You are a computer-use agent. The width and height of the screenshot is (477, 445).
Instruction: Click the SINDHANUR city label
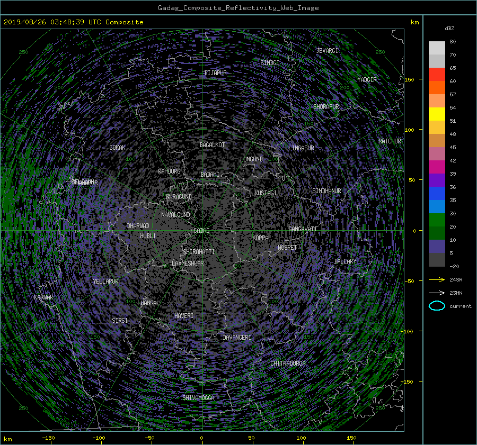[326, 191]
